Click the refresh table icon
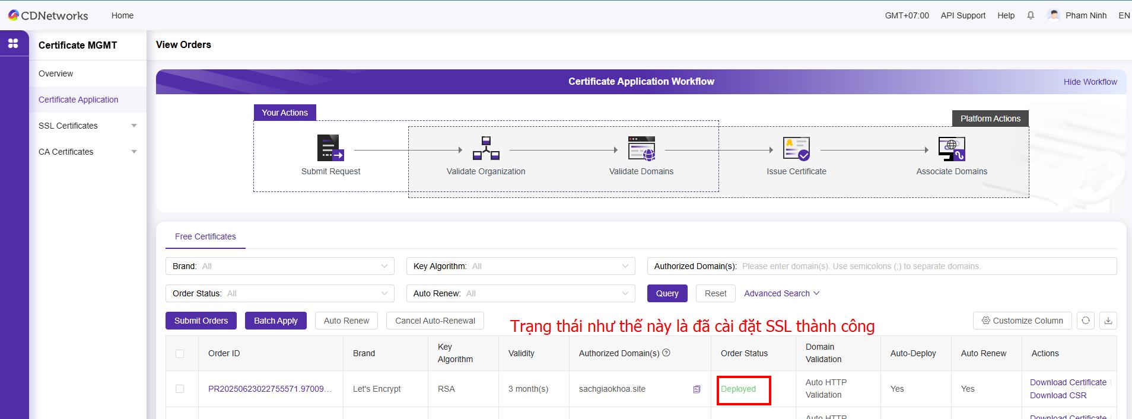The image size is (1132, 419). [x=1086, y=321]
